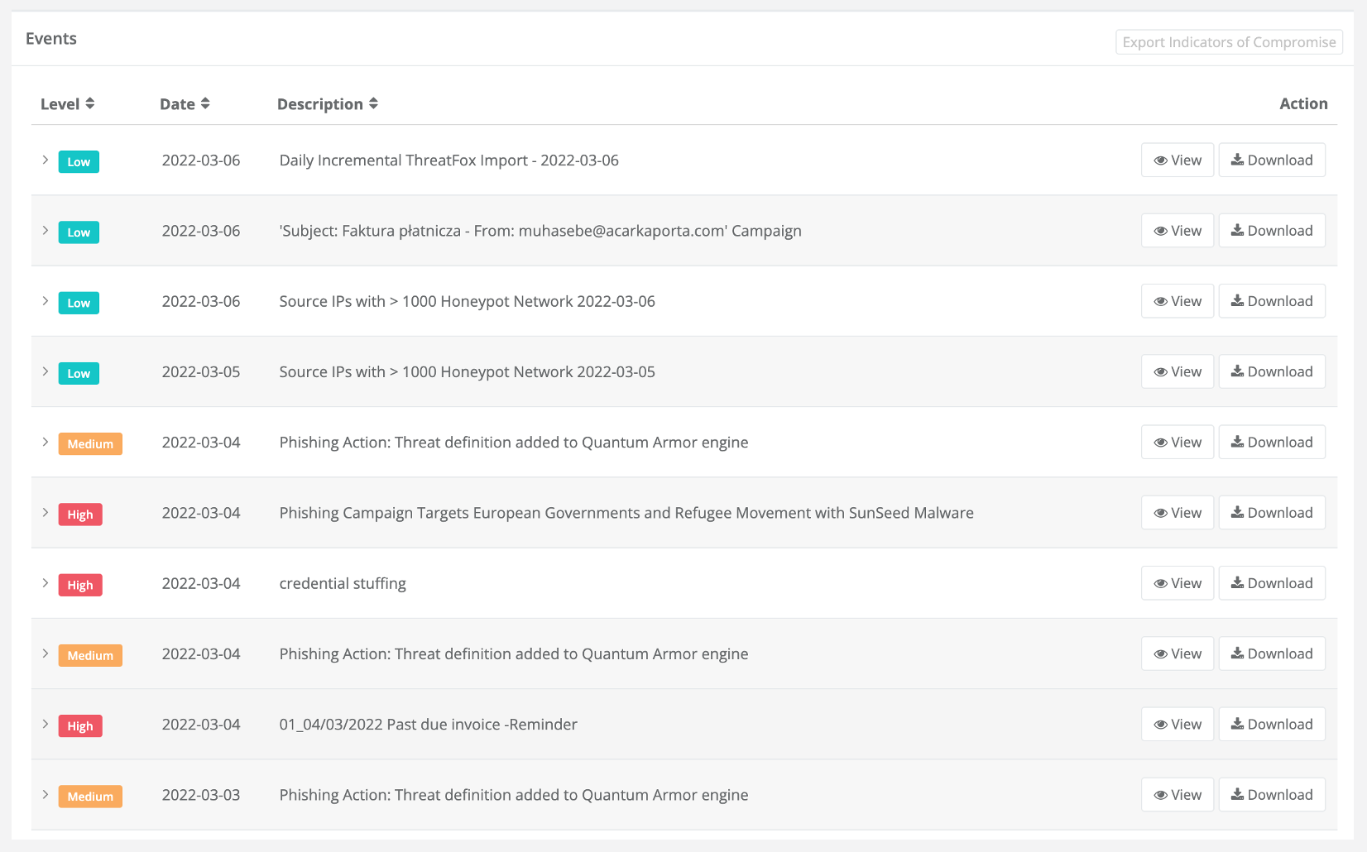Click the Medium badge on 2022-03-03 row

coord(90,797)
